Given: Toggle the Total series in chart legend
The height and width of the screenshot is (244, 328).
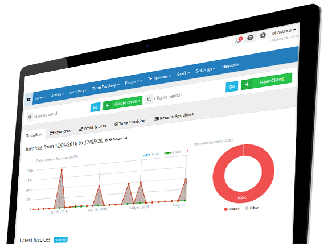Looking at the screenshot, I should 150,154.
